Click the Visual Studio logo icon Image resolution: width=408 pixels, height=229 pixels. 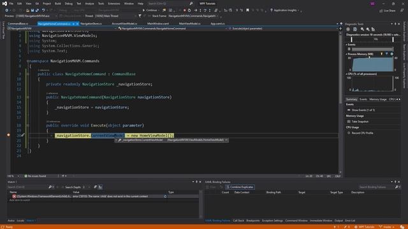tap(4, 4)
